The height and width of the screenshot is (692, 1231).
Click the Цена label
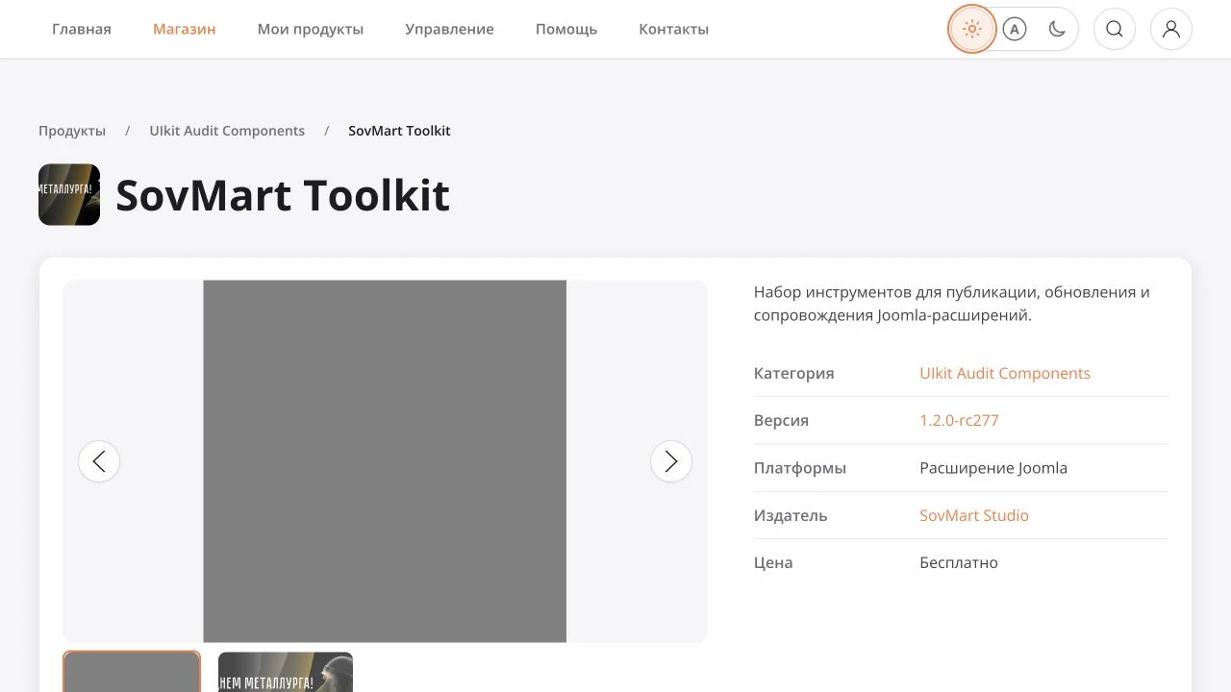click(773, 562)
